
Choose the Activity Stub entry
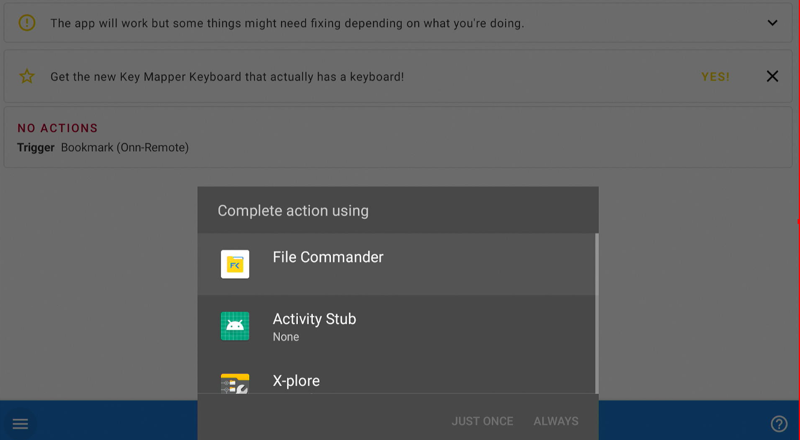pyautogui.click(x=314, y=319)
